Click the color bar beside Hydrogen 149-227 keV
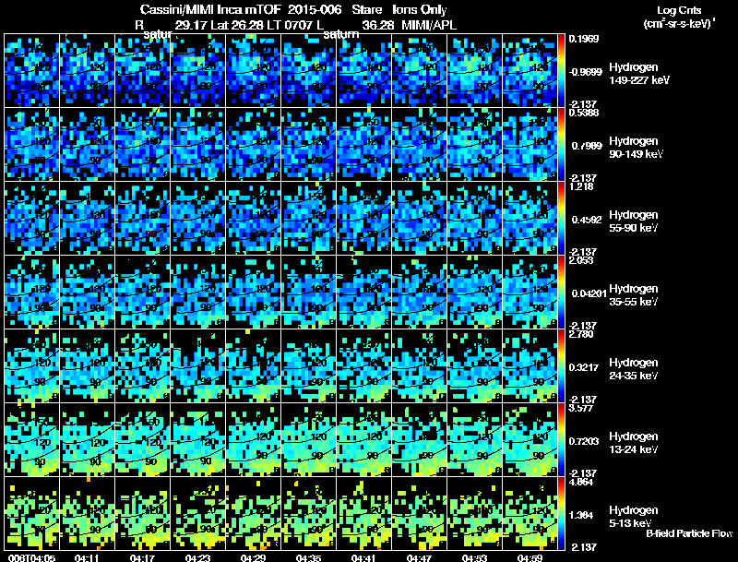Screen dimensions: 738x562 coord(561,71)
